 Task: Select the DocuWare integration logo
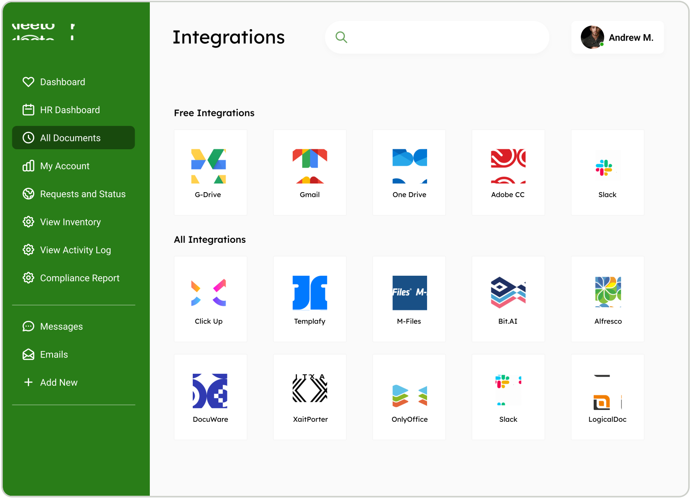click(x=210, y=391)
